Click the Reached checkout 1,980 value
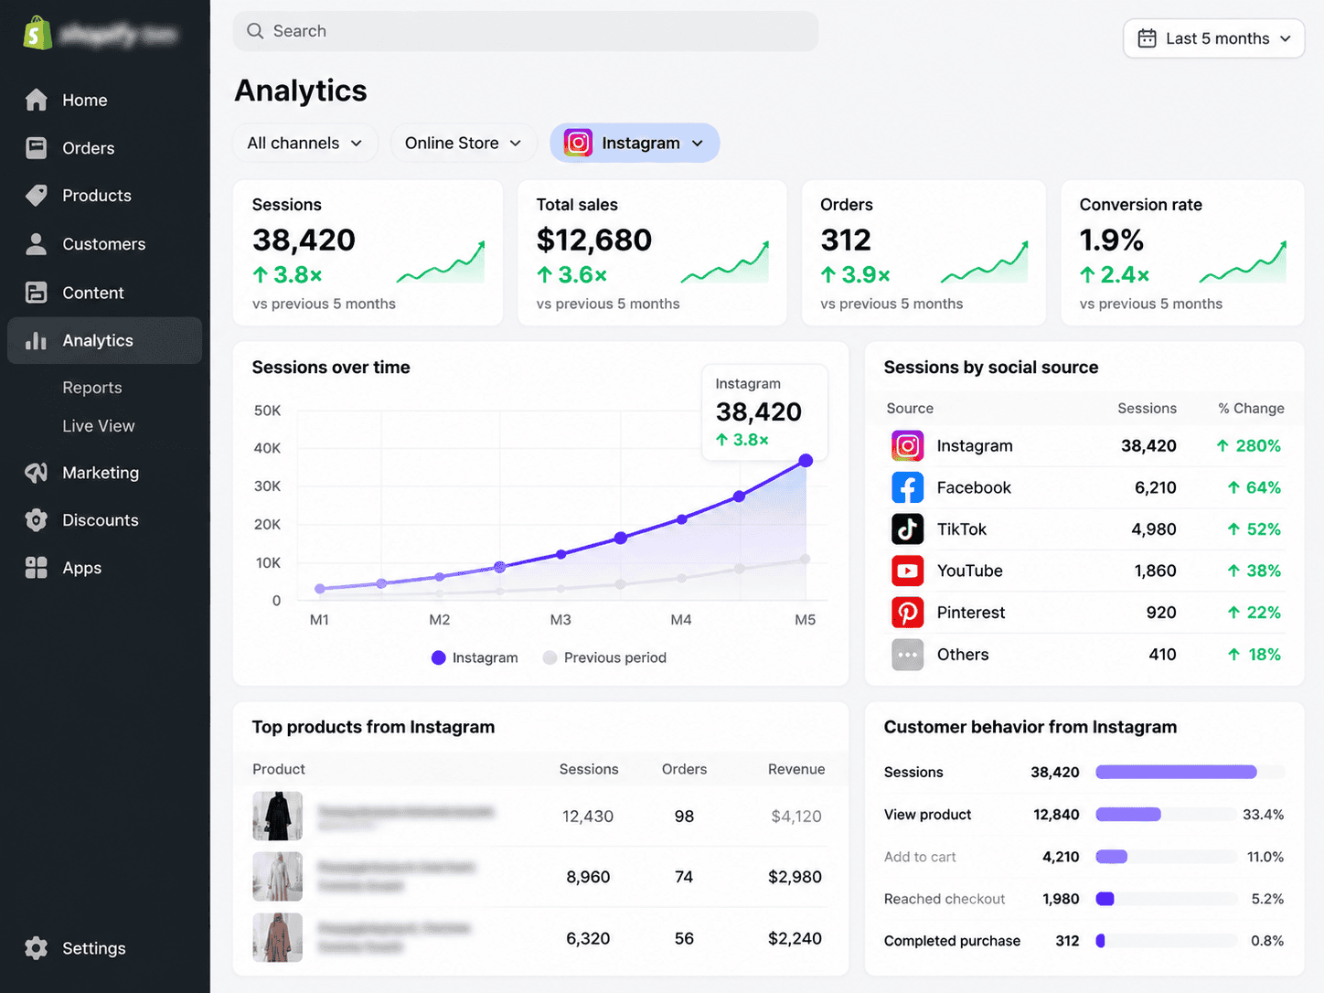 (1061, 899)
